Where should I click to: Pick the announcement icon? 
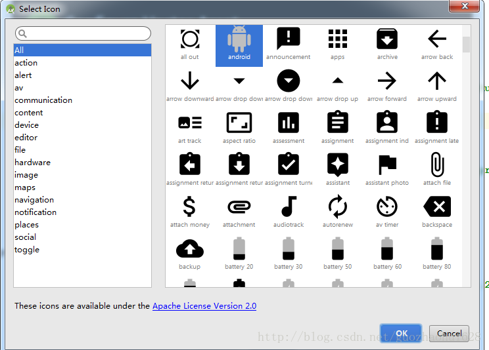(x=289, y=39)
